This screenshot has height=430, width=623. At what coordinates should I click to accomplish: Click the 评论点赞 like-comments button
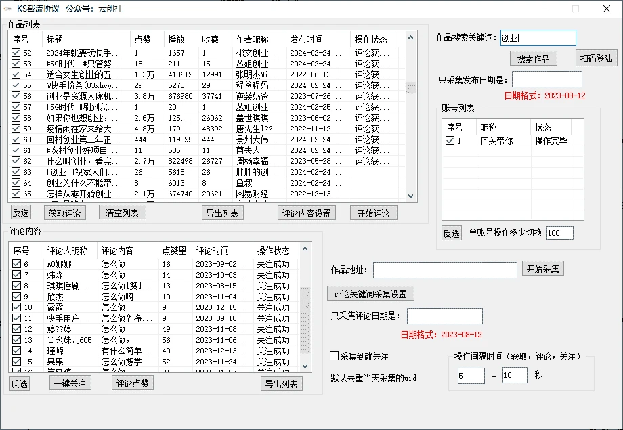[x=133, y=382]
